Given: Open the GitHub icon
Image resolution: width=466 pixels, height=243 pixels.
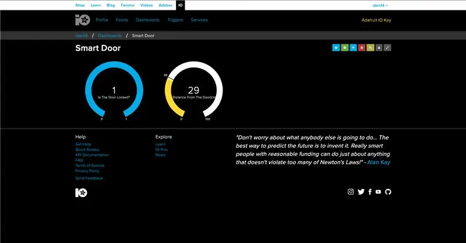Looking at the screenshot, I should point(388,192).
